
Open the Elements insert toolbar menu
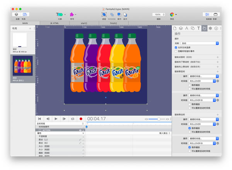[x=60, y=15]
